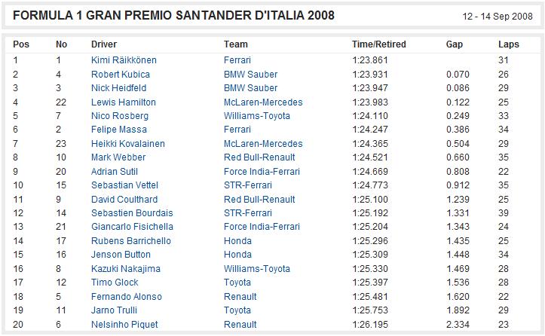The image size is (545, 336).
Task: Select the Driver column header
Action: [x=104, y=44]
